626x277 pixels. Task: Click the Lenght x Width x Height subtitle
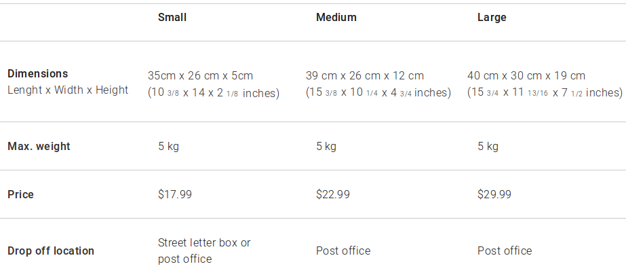(x=68, y=90)
